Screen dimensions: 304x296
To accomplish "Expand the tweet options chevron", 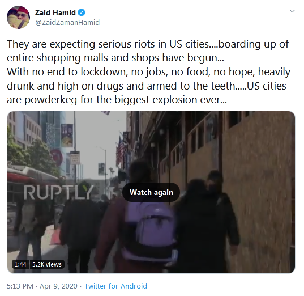I will [x=292, y=11].
